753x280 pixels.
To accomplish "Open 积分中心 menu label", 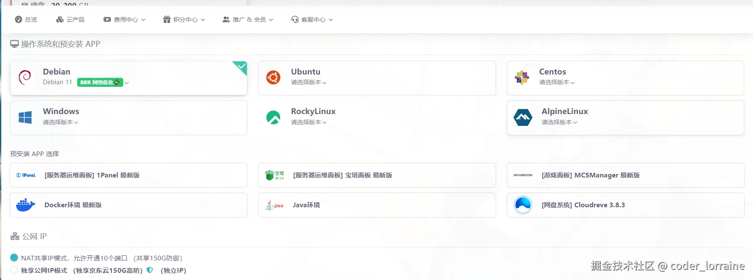I will pos(185,20).
